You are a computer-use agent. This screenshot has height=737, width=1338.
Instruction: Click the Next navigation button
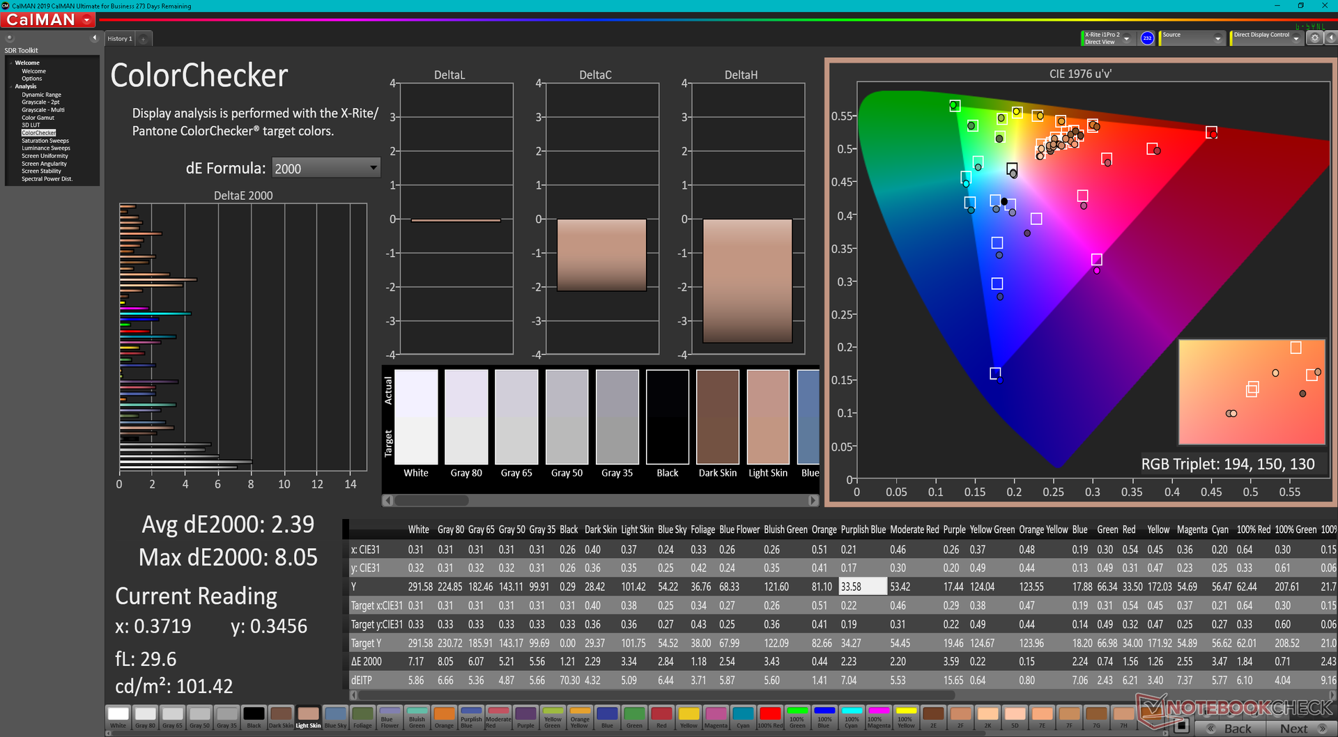(x=1300, y=729)
